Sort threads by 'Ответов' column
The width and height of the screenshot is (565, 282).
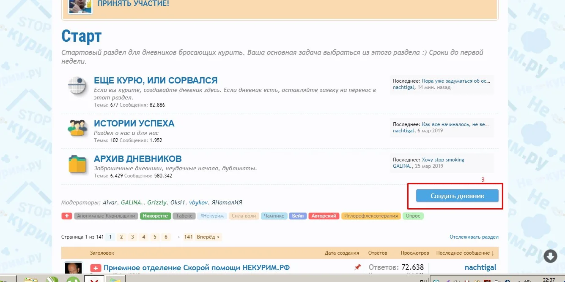378,253
